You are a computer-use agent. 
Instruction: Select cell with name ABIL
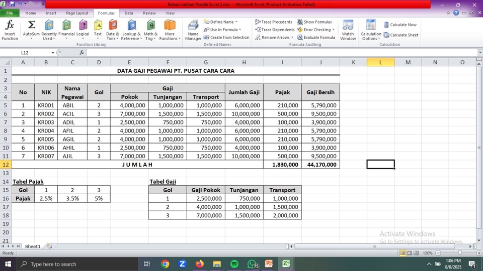tap(72, 105)
